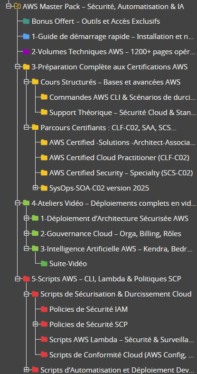Viewport: 197px width, 374px height.
Task: Click red folder icon of Scripts d'Automatisation
Action: [35, 369]
